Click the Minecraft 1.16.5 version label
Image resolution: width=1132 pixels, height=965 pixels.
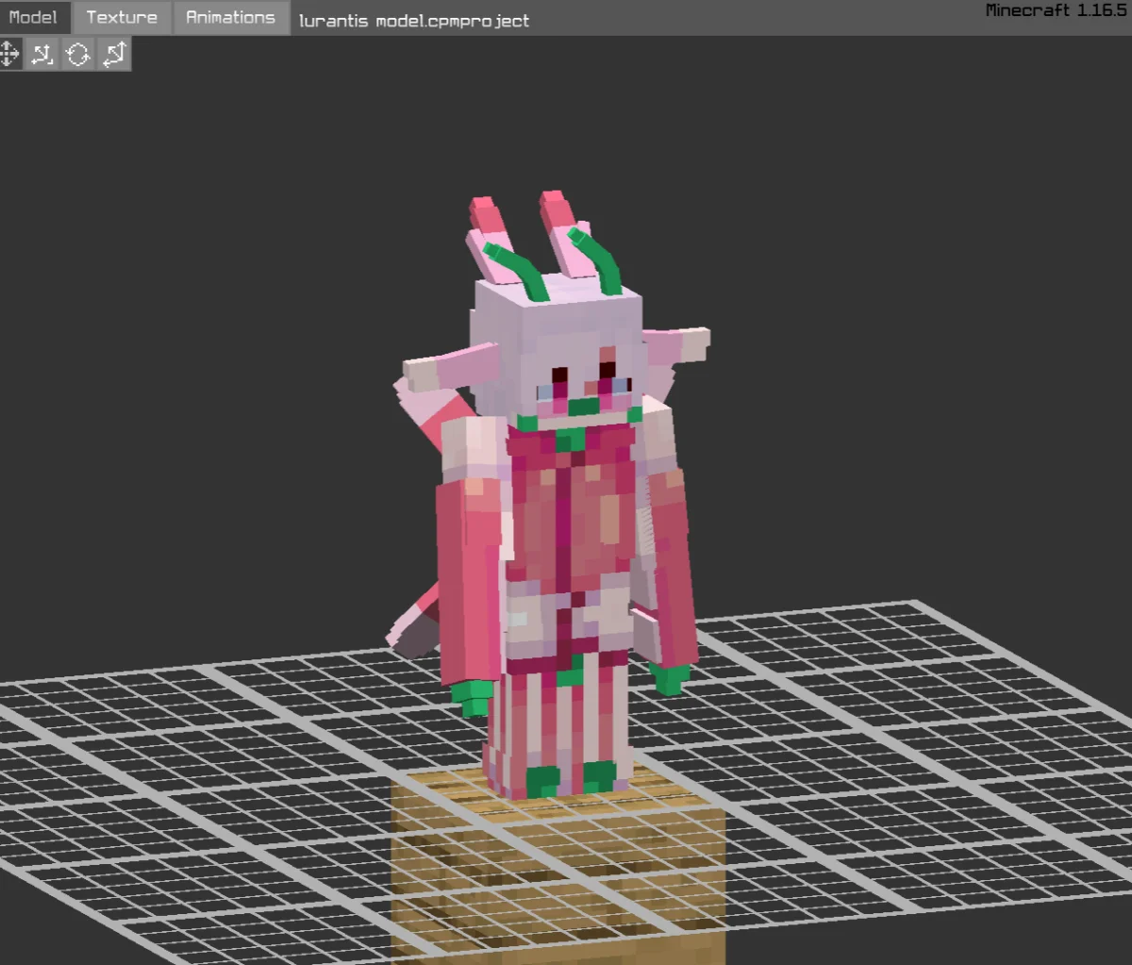tap(1057, 10)
